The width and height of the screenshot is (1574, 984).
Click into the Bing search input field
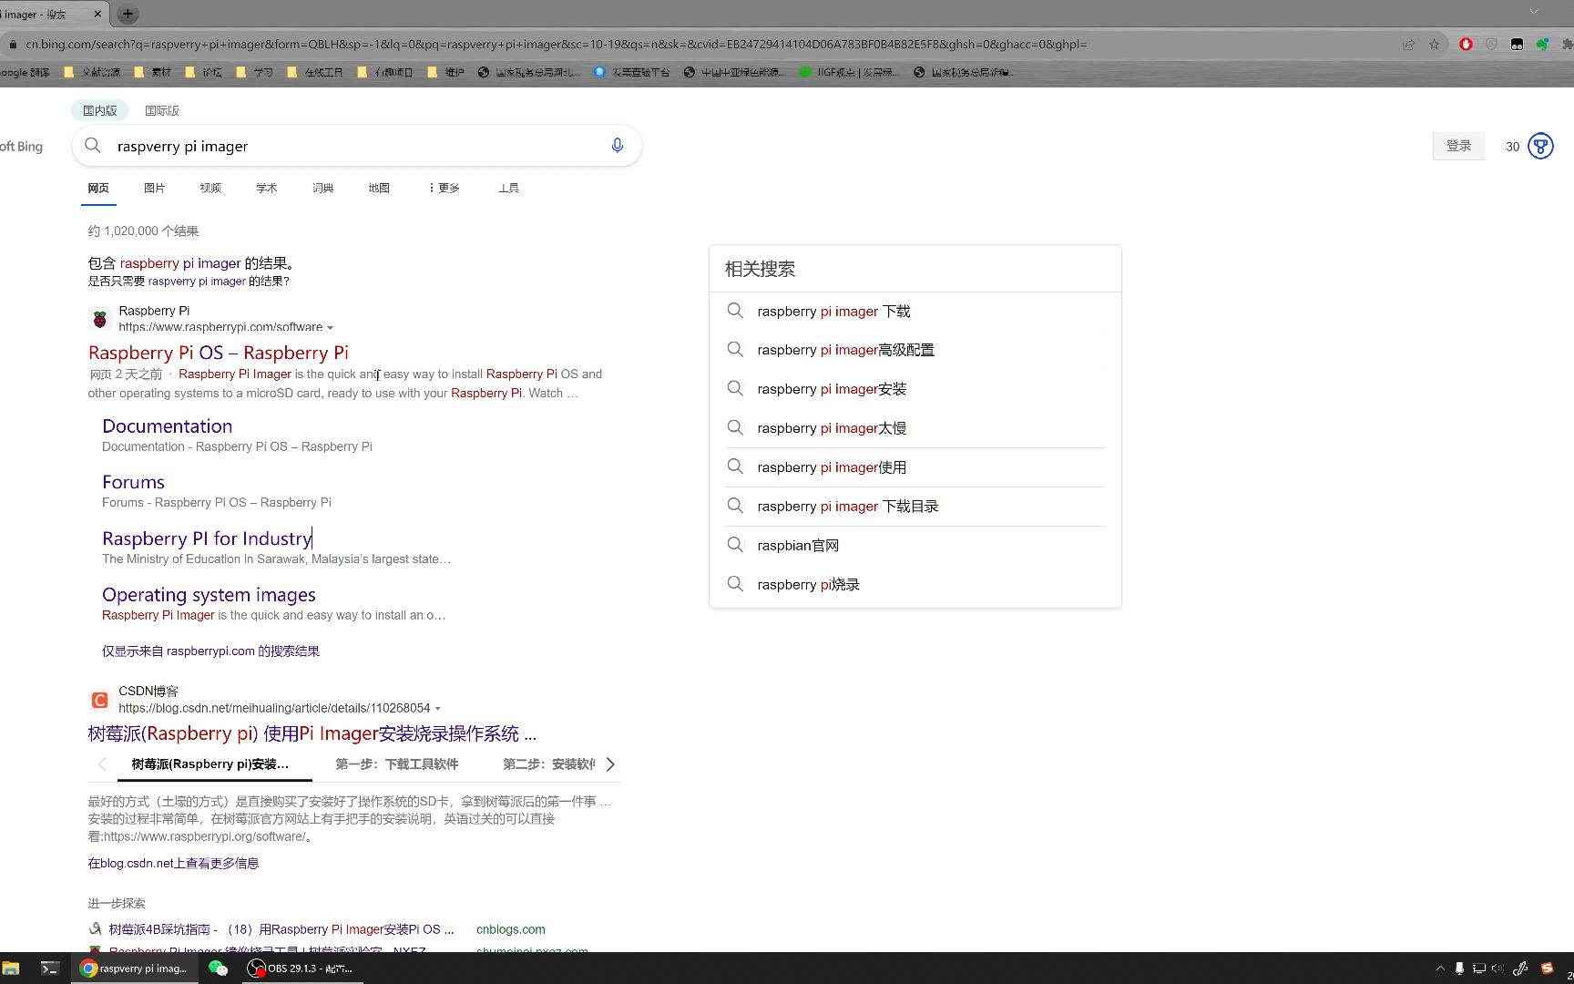355,146
